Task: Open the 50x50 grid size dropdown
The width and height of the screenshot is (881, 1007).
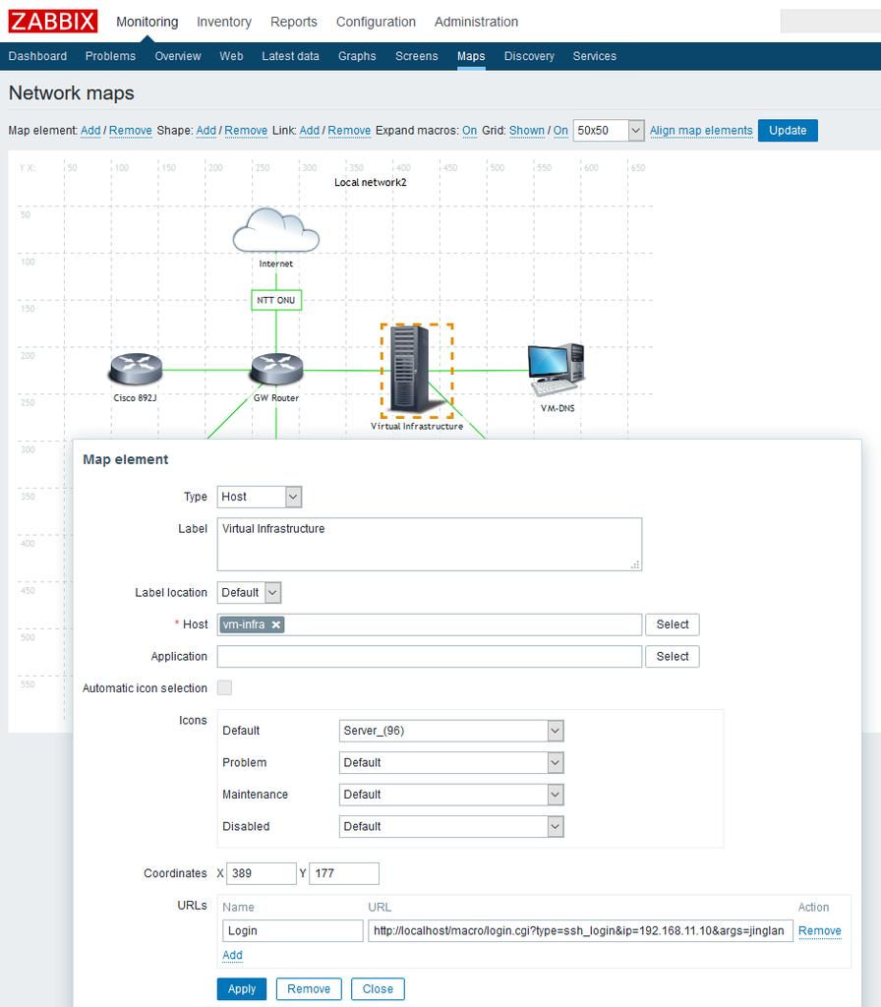Action: coord(608,131)
